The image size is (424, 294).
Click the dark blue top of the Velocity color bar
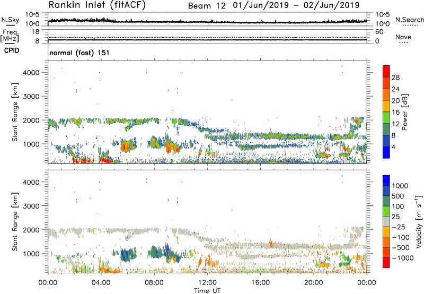tap(386, 180)
